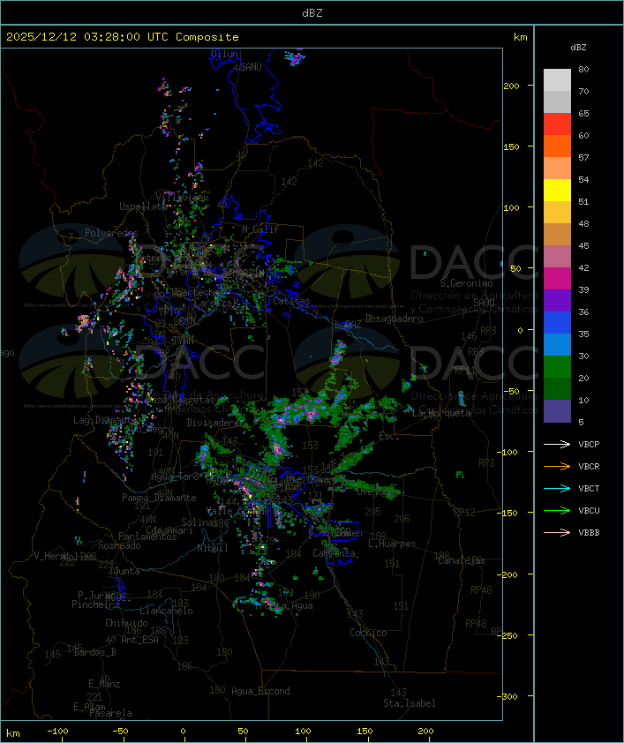Click the 'dBZ' title in the top bar
This screenshot has height=743, width=624.
click(312, 12)
